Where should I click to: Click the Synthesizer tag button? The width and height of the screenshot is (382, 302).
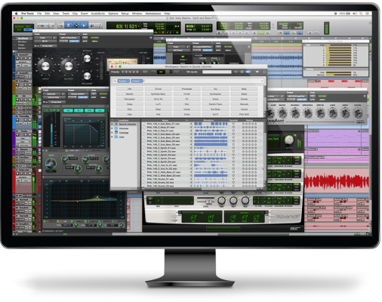(215, 94)
